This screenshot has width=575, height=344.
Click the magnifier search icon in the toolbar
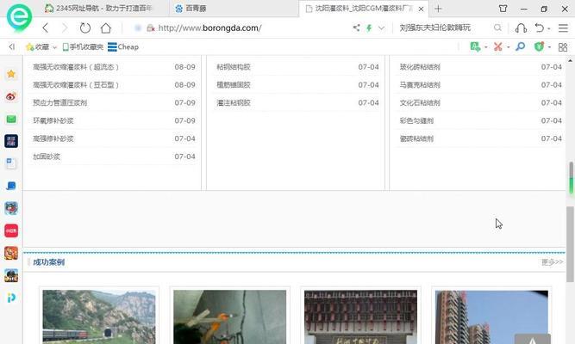coord(520,46)
